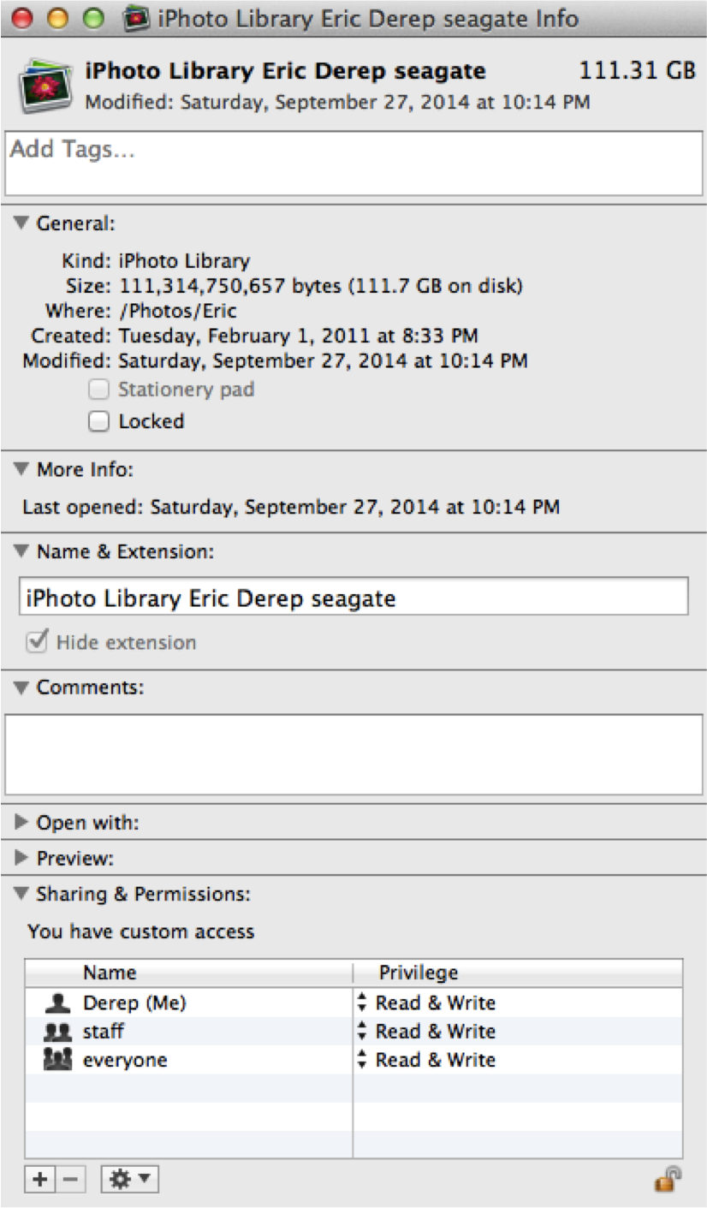Screen dimensions: 707x1208
Task: Toggle the Stationery pad checkbox
Action: pyautogui.click(x=100, y=390)
